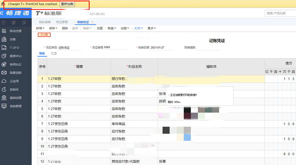
Task: Click the 流量 toolbar button
Action: pos(100,28)
